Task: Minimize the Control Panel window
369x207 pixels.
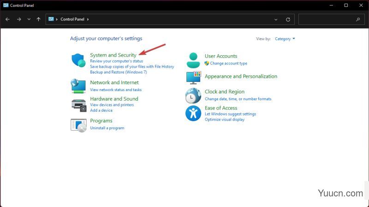Action: coord(331,5)
